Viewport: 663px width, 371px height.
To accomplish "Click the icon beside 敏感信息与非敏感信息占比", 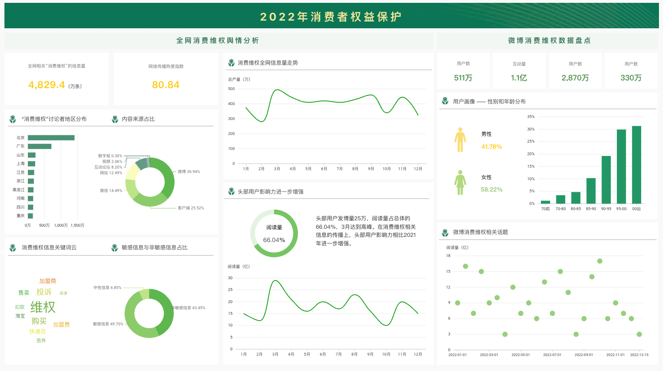I will pos(114,248).
